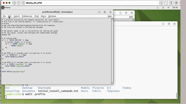
Task: Open the Preferences menu in NEdit
Action: click(x=27, y=16)
